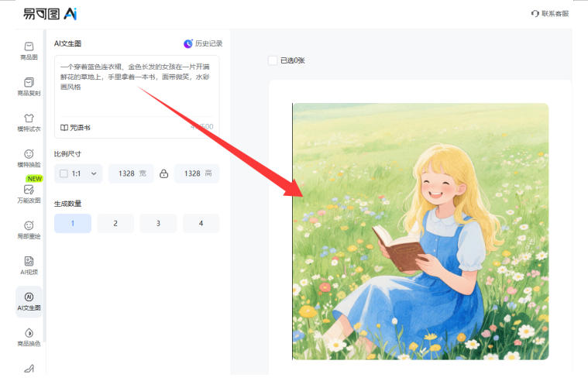Set generation count to 4
This screenshot has width=588, height=388.
pyautogui.click(x=201, y=223)
